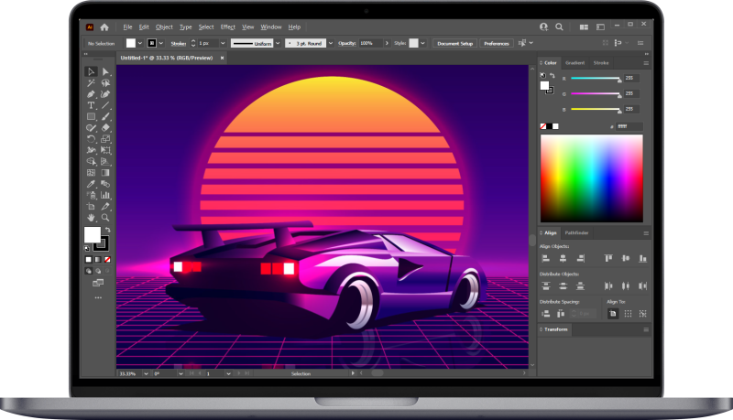Change Screen Mode button in toolbar
The image size is (733, 420).
[x=98, y=283]
